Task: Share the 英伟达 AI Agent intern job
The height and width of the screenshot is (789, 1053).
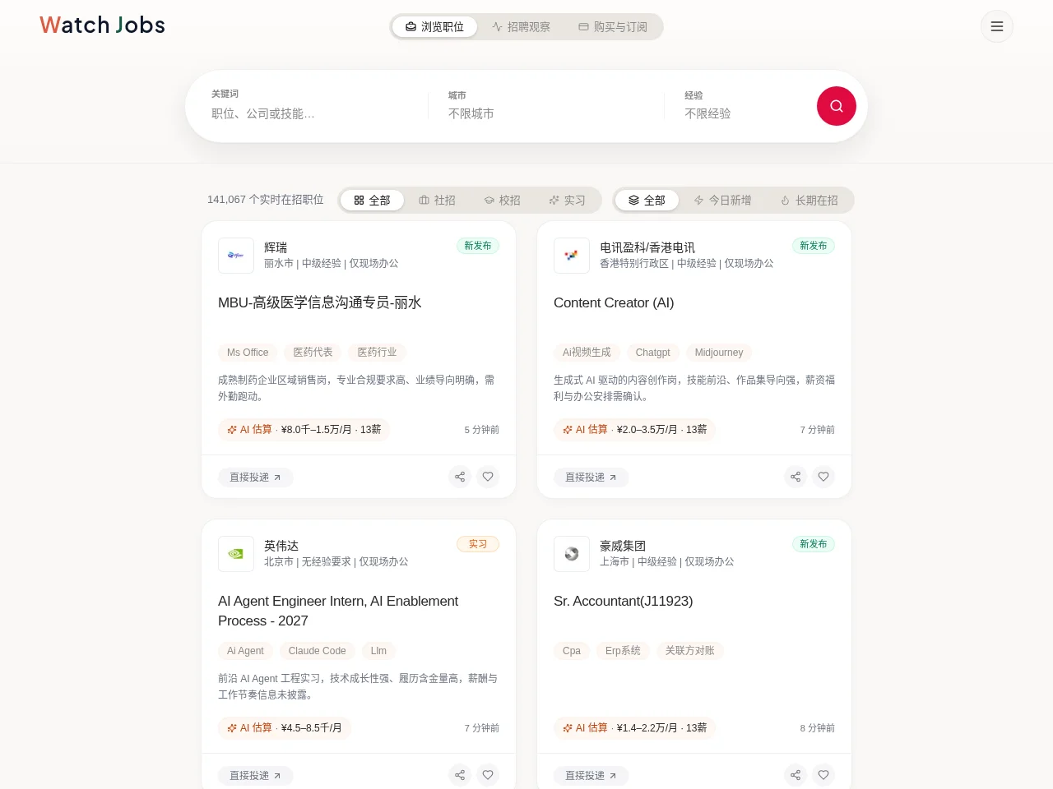Action: point(460,775)
